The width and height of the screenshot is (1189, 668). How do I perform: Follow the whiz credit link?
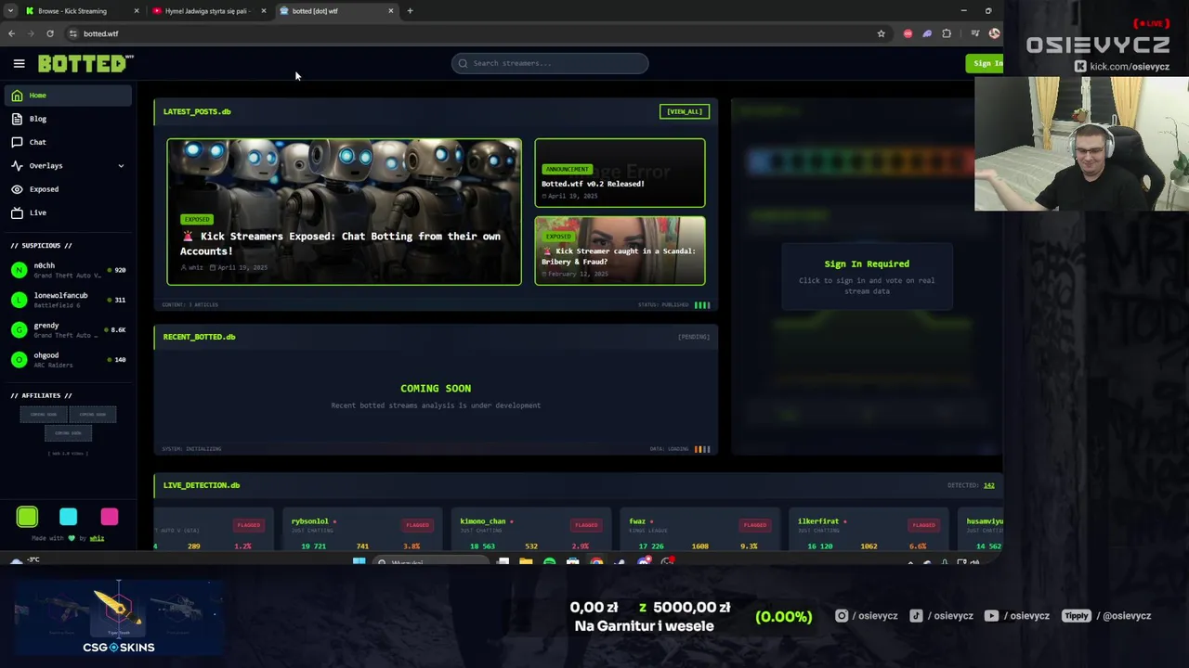97,538
